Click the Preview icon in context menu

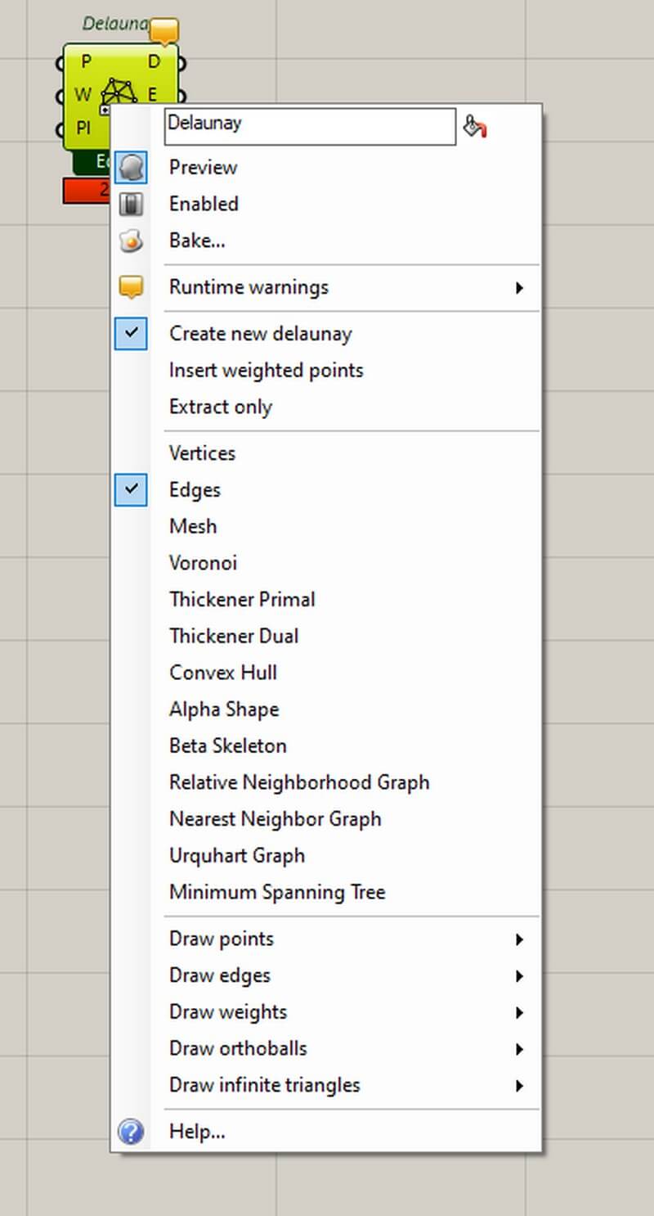(x=131, y=168)
